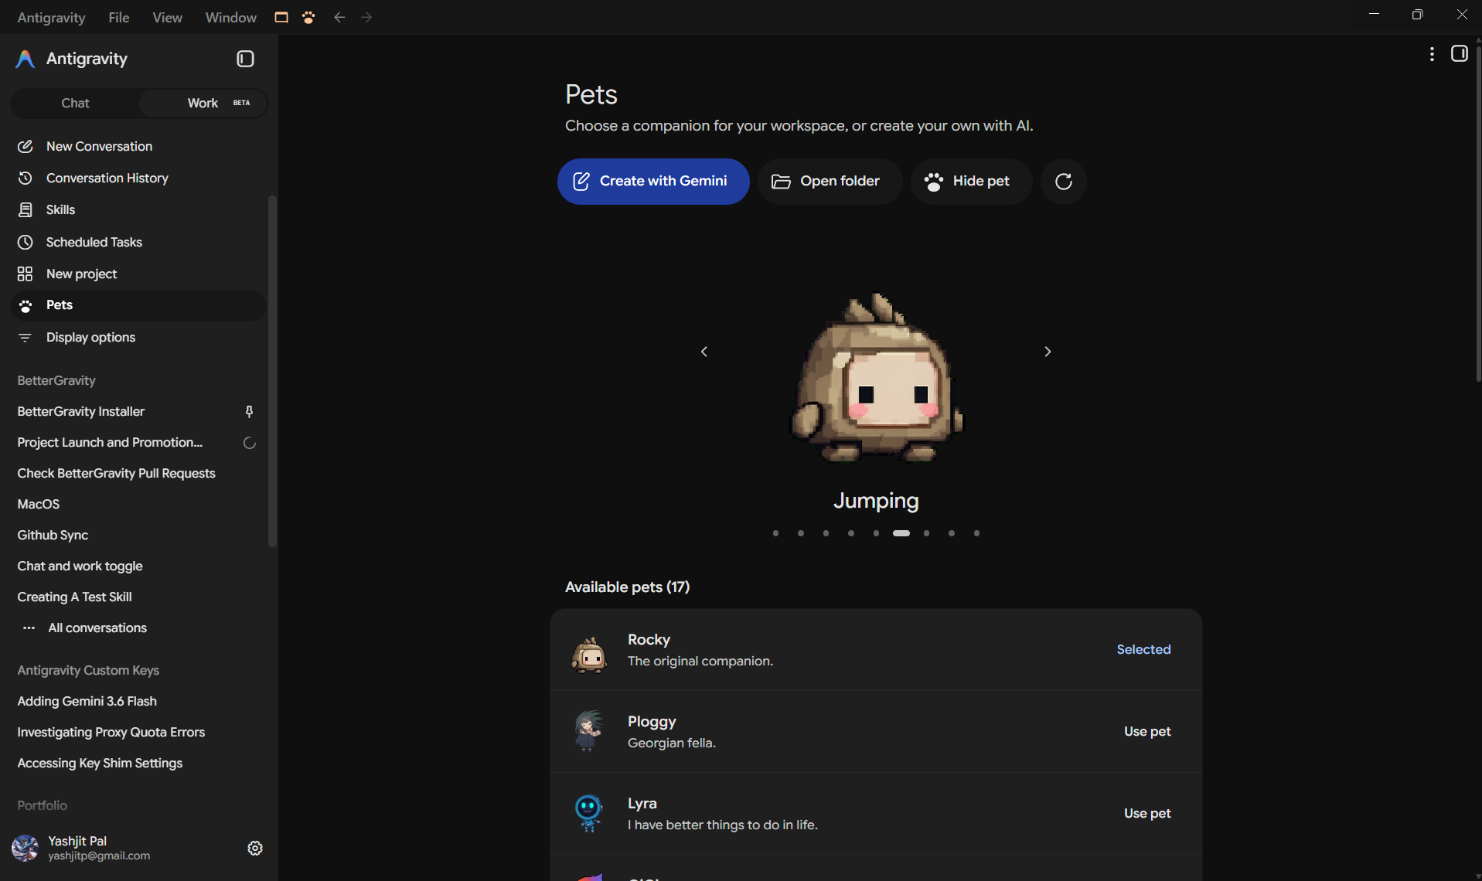Select the last carousel dot
This screenshot has height=881, width=1482.
coord(976,533)
